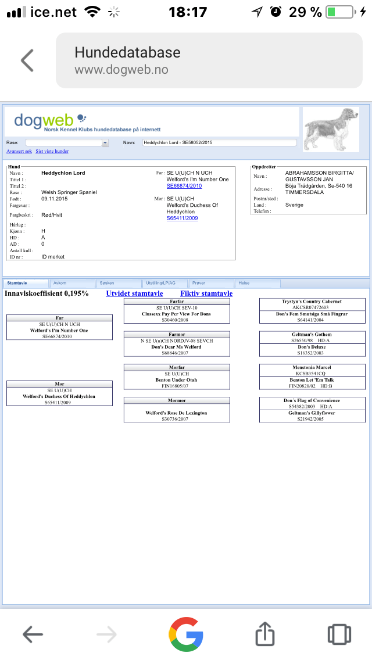372x660 pixels.
Task: Click Don's Deluxe entry
Action: point(312,350)
